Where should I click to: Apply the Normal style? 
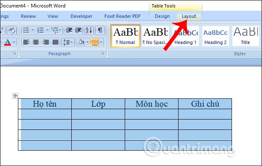126,36
